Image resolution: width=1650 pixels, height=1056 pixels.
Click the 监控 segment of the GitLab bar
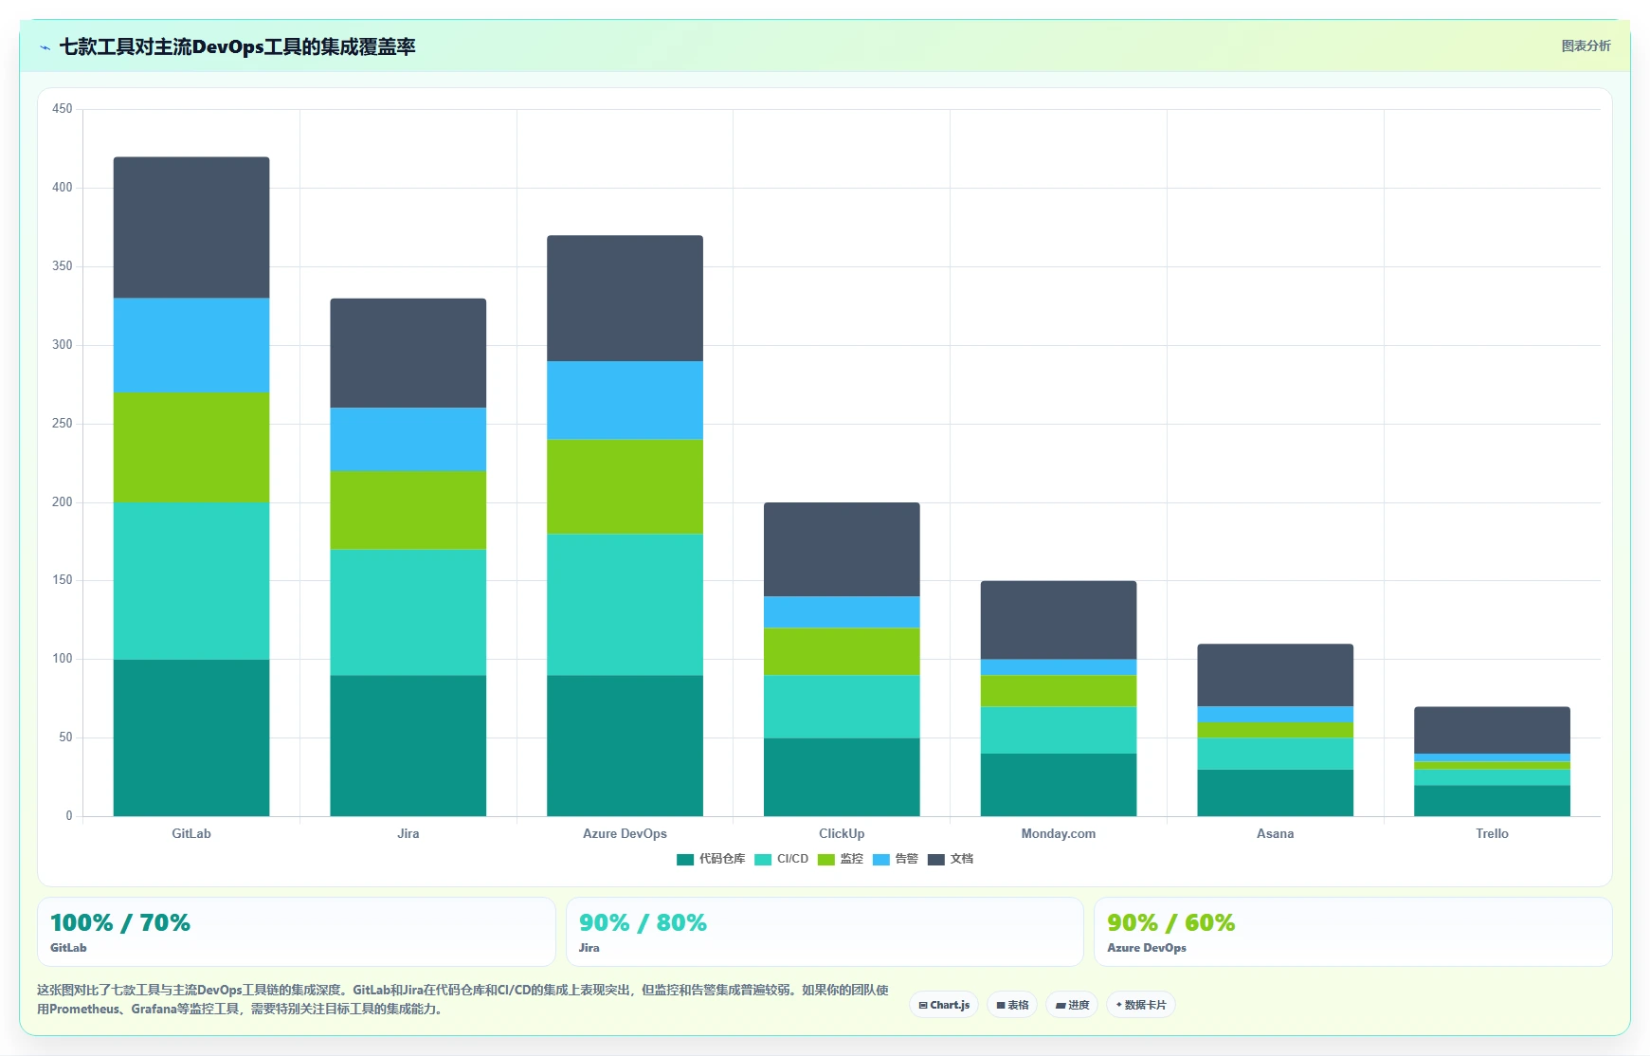191,447
